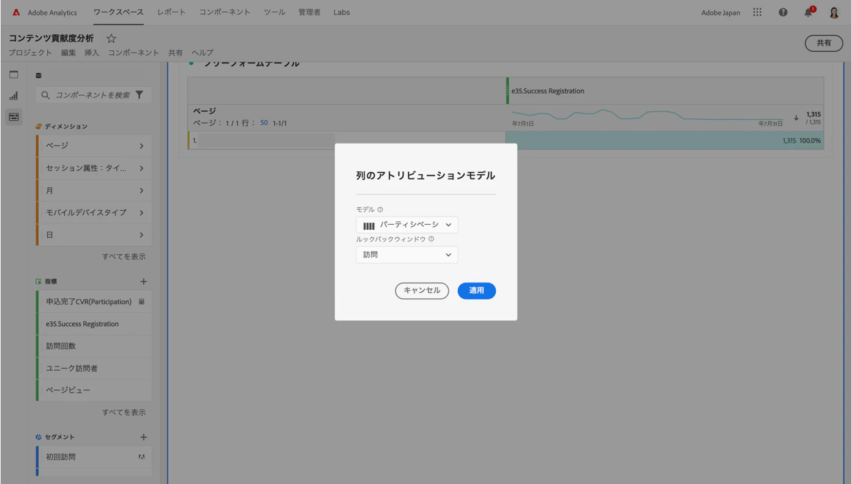Open the Panels icon in left rail
Screen dimensions: 852x484
click(x=13, y=75)
